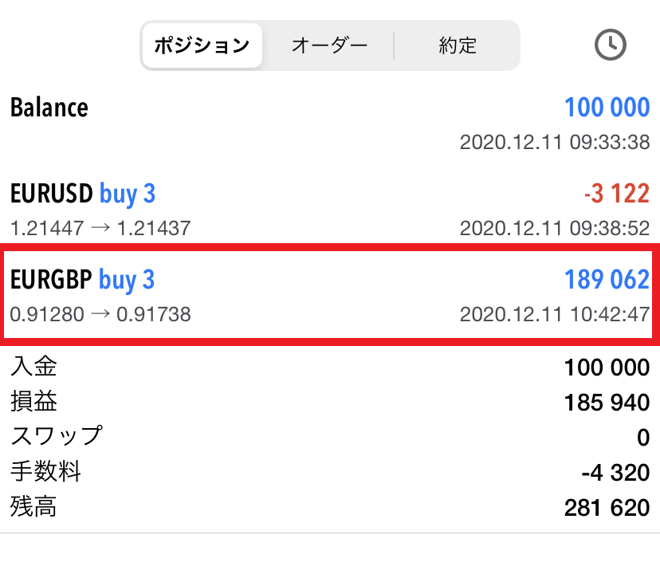Image resolution: width=660 pixels, height=570 pixels.
Task: Click the EURGBP profit value 189 062
Action: pyautogui.click(x=607, y=279)
